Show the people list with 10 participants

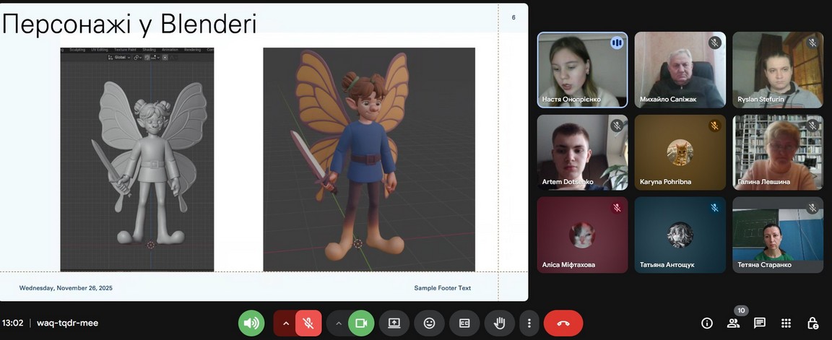pos(733,323)
